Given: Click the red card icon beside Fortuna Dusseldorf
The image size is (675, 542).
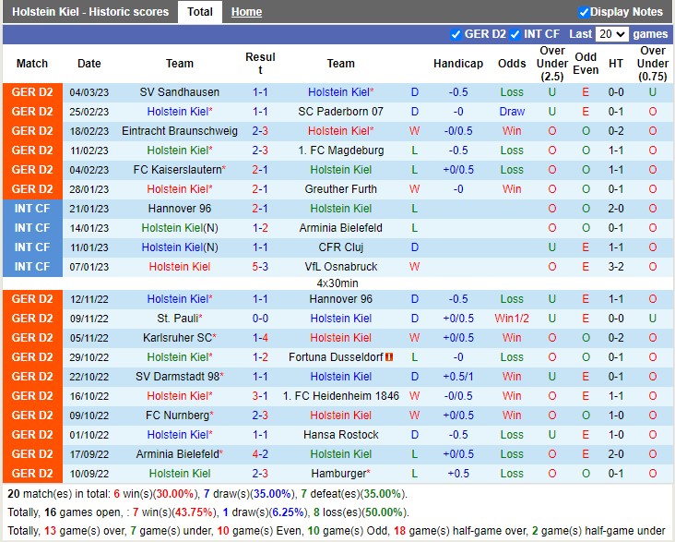Looking at the screenshot, I should 389,357.
